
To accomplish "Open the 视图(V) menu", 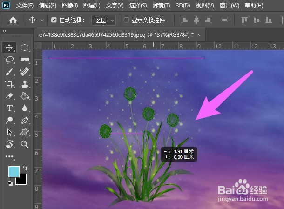I will tap(205, 6).
